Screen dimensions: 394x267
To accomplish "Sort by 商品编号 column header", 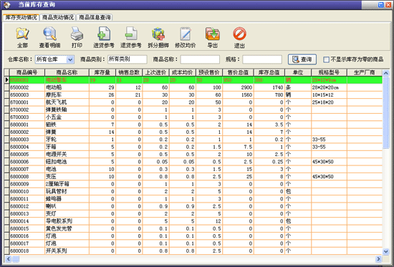I will (x=27, y=72).
